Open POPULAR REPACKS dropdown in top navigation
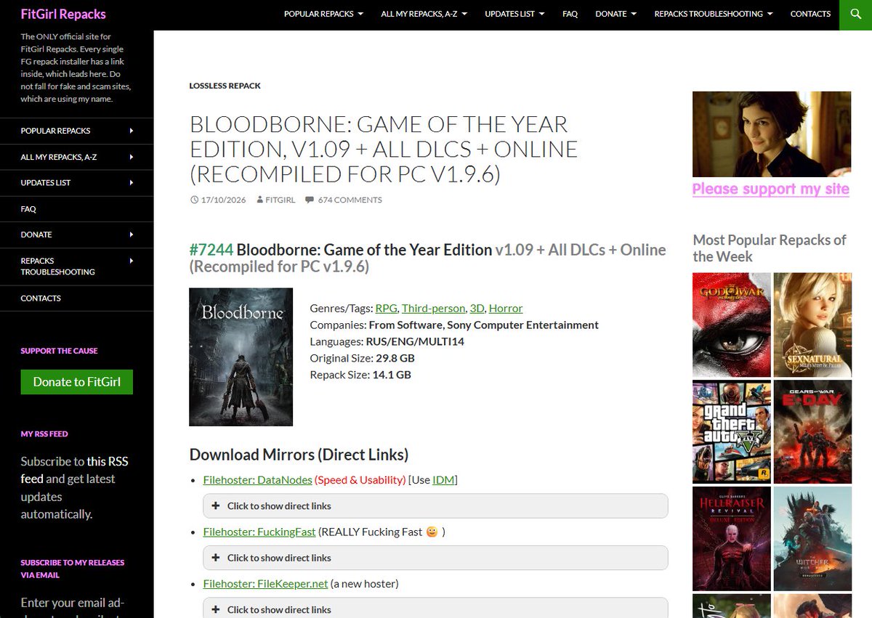872x618 pixels. 323,14
